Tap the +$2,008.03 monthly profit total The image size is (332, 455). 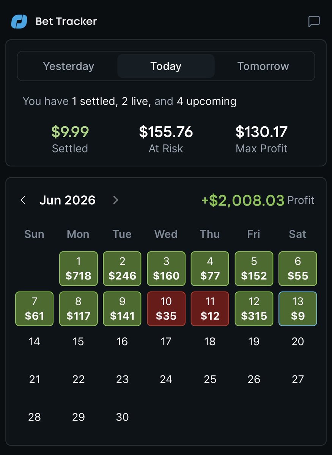click(x=243, y=200)
